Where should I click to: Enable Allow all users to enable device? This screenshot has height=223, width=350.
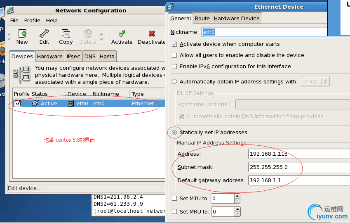pyautogui.click(x=174, y=55)
